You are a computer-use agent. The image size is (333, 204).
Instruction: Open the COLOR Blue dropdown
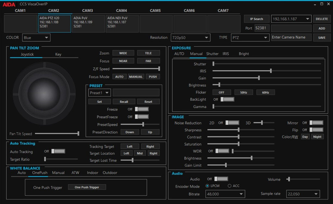36,38
